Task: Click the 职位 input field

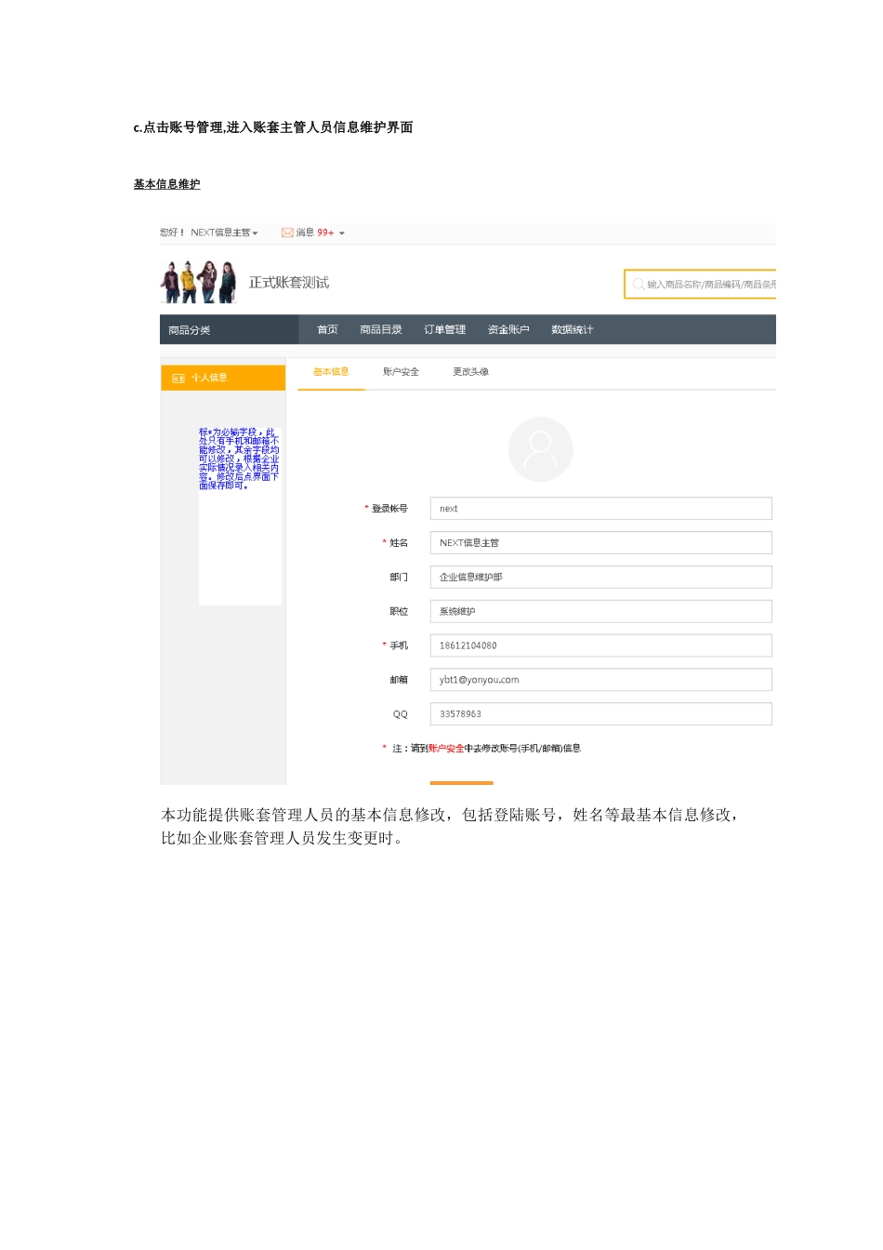Action: coord(600,611)
